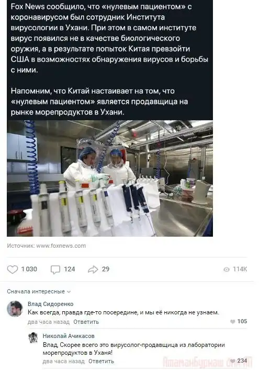The width and height of the screenshot is (259, 370).
Task: Click the likes count 1 030
Action: pos(29,269)
